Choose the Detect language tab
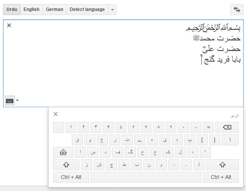The width and height of the screenshot is (246, 191). click(87, 9)
